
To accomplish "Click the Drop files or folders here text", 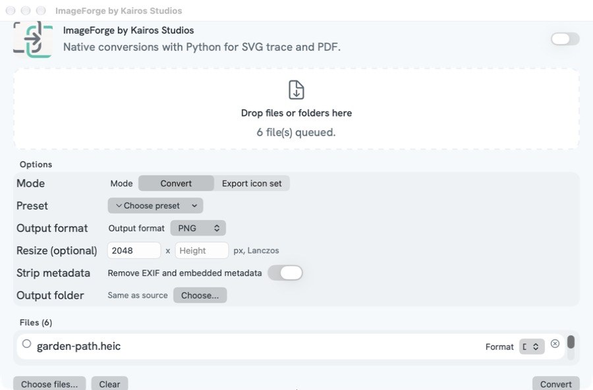I will (296, 113).
